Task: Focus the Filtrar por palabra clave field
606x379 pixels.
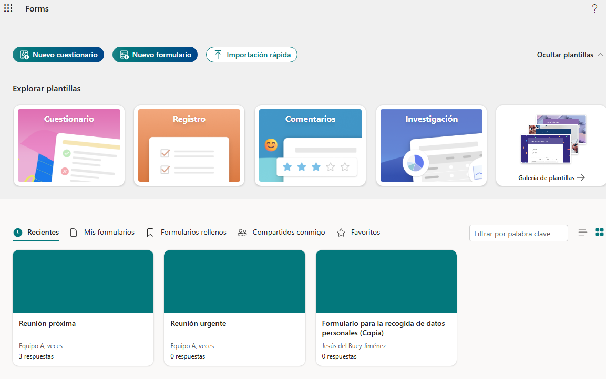Action: click(x=519, y=234)
